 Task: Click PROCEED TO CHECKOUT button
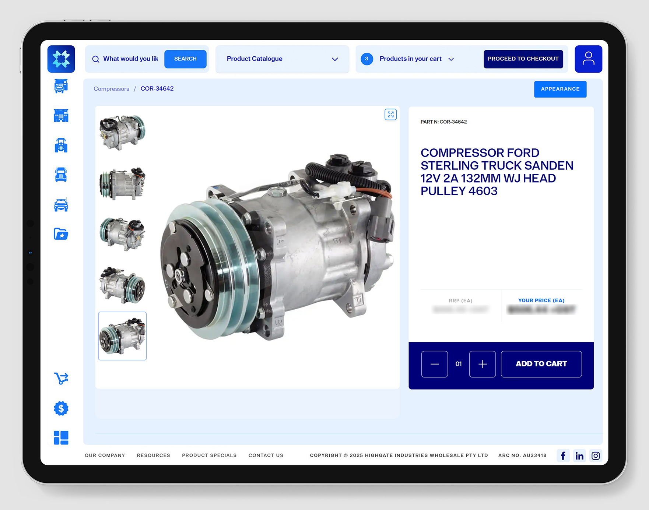tap(523, 59)
